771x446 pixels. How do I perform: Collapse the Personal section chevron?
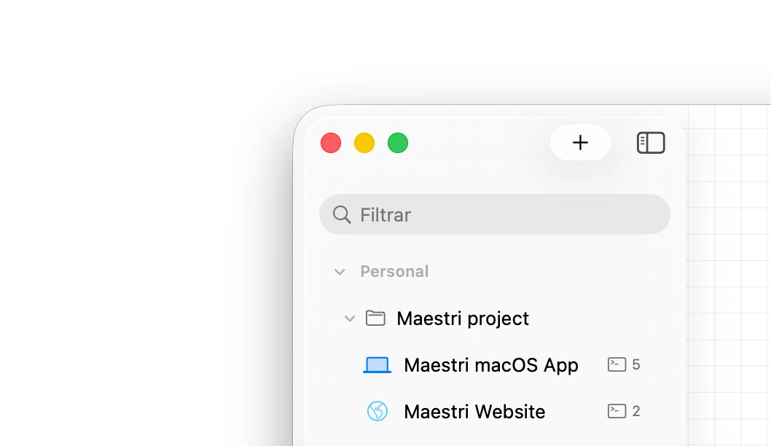pyautogui.click(x=339, y=272)
